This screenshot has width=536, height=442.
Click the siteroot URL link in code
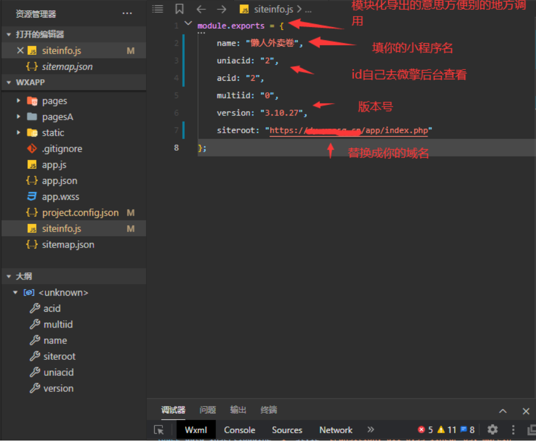(350, 130)
